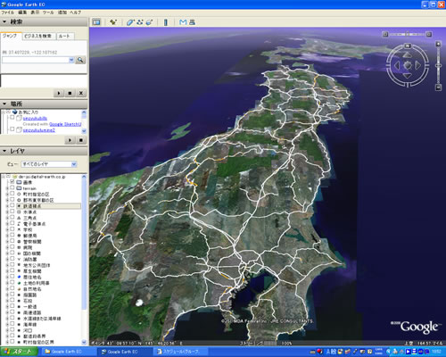
Task: Select the 自然地名 layer row
Action: tap(32, 289)
